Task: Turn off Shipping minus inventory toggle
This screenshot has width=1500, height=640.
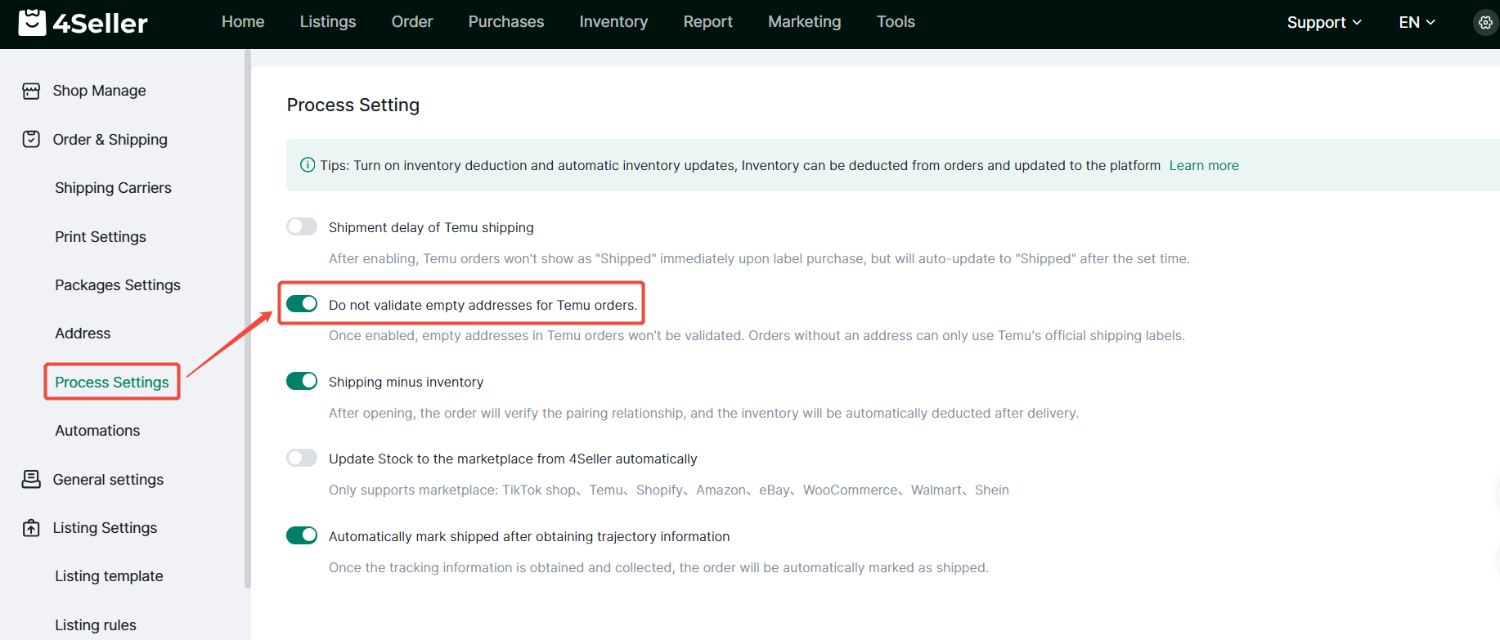Action: click(x=302, y=381)
